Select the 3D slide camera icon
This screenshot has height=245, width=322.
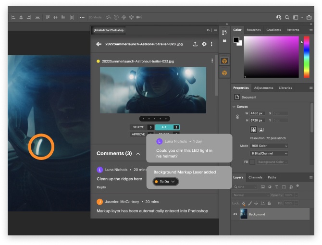131,17
